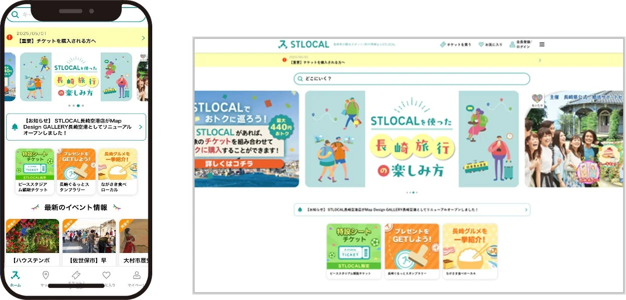Click the person icon beside 会員登録/ログイン on desktop
This screenshot has width=626, height=300.
click(x=512, y=44)
